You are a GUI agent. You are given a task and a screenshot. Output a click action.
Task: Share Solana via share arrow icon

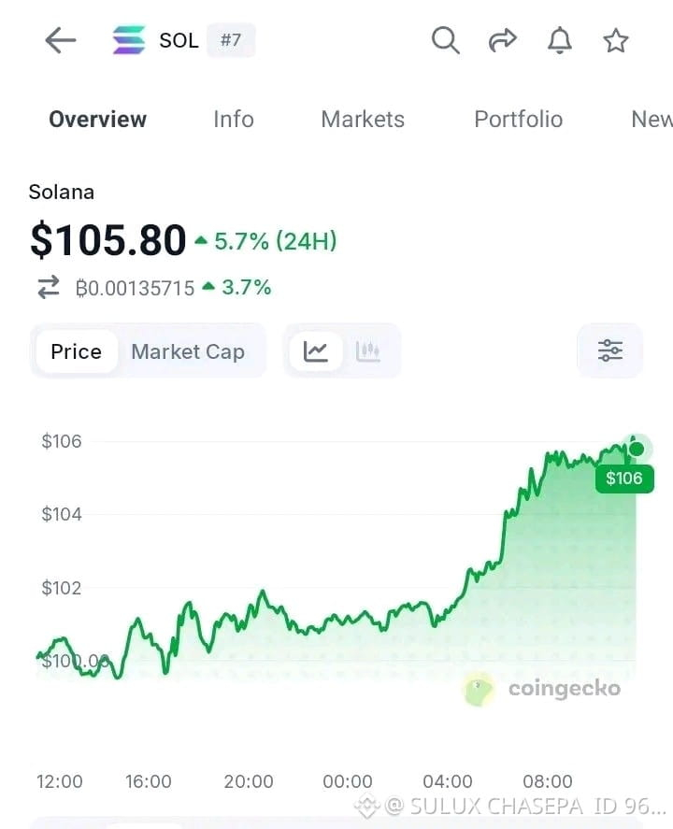[502, 40]
